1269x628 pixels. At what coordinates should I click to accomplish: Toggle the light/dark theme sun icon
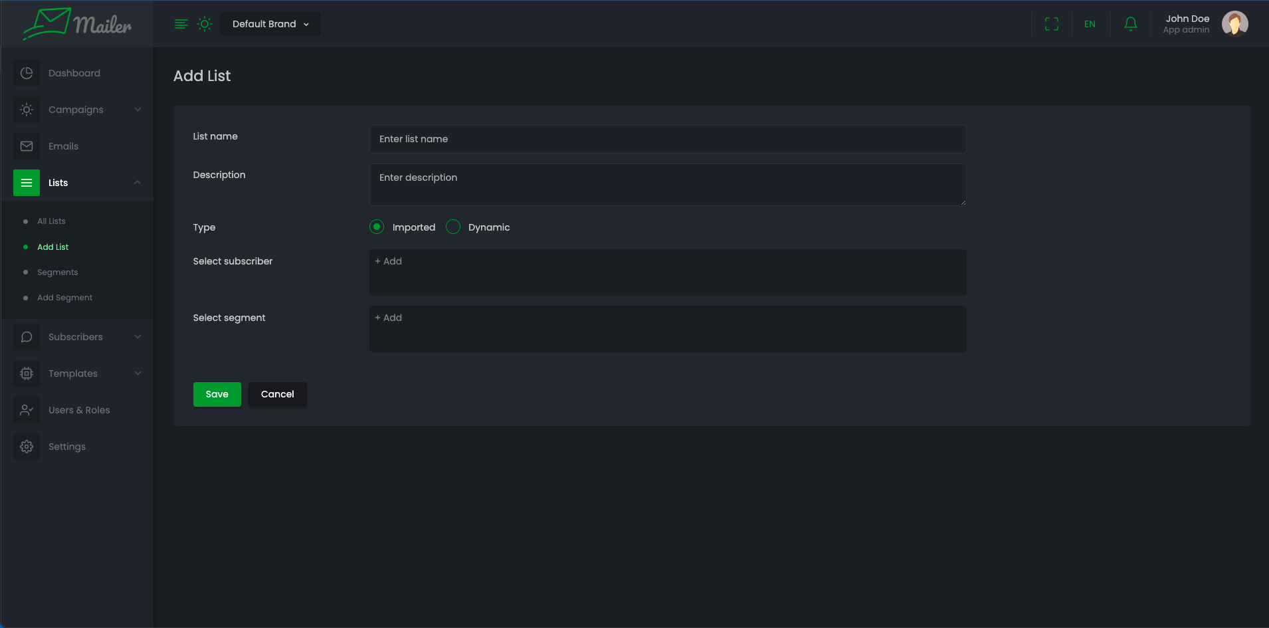(205, 24)
